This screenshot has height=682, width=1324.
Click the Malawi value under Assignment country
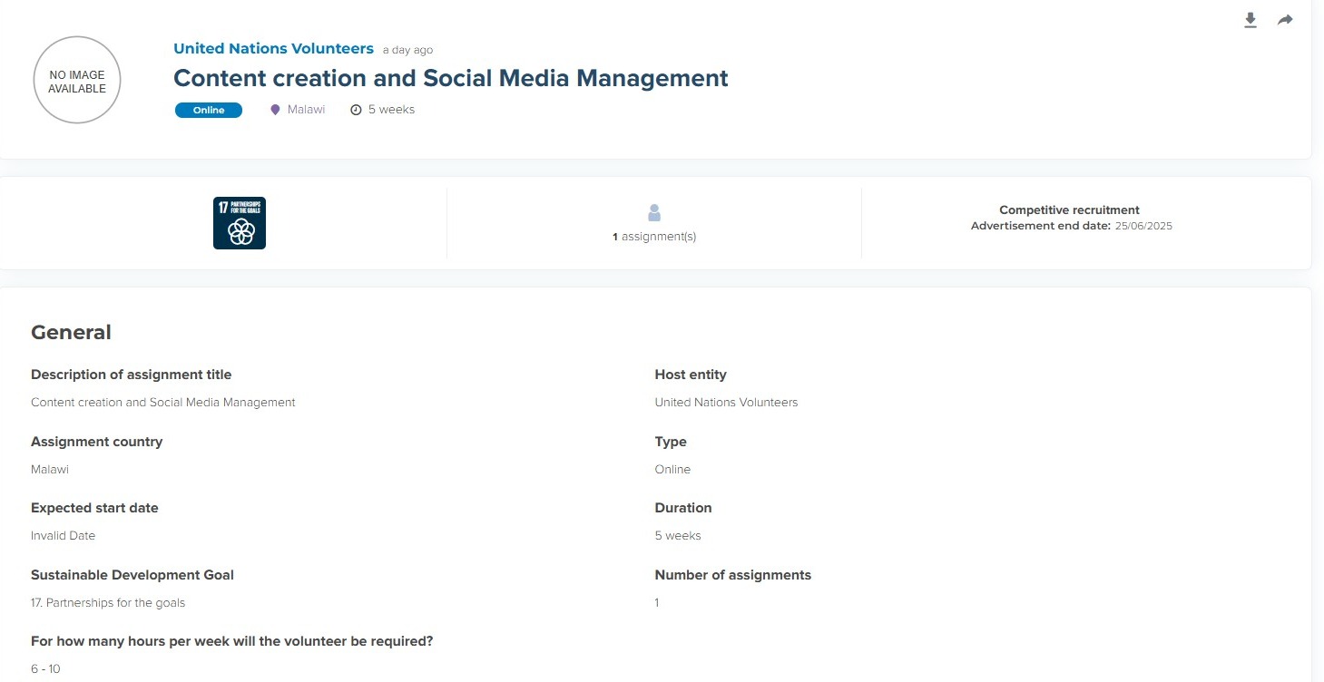tap(50, 470)
